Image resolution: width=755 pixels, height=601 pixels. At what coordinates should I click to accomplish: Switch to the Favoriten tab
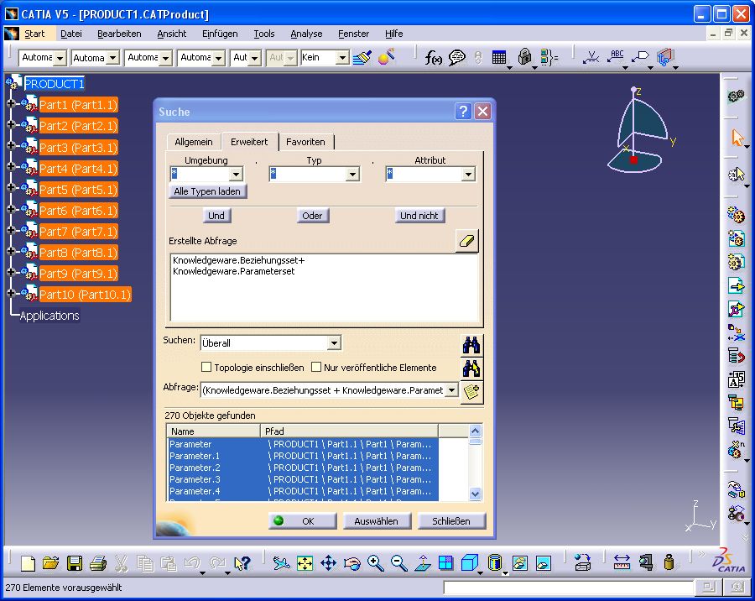[x=305, y=142]
